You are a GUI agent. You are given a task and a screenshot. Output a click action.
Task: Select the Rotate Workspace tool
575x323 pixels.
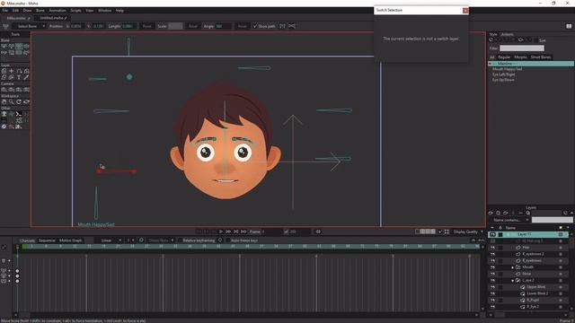pos(19,101)
